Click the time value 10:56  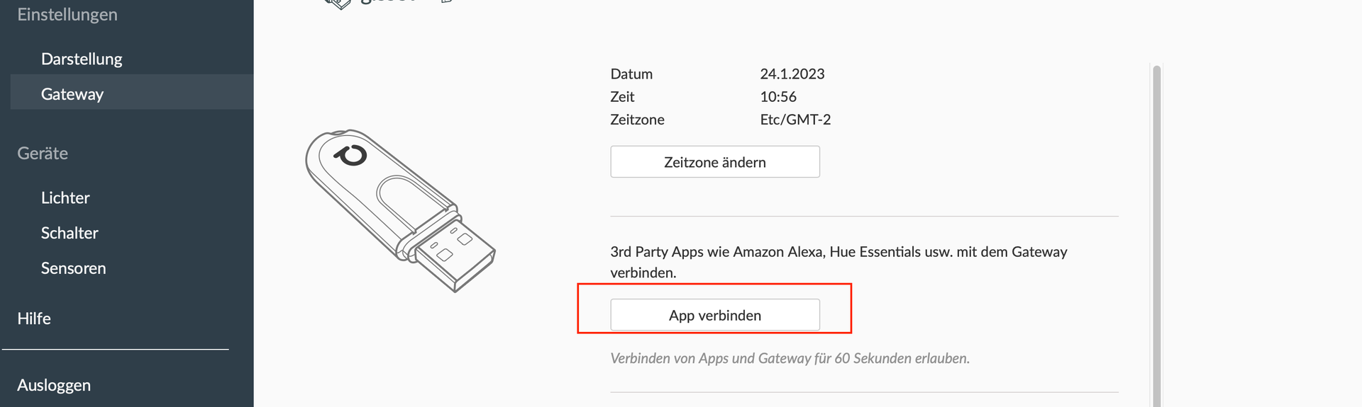[778, 96]
